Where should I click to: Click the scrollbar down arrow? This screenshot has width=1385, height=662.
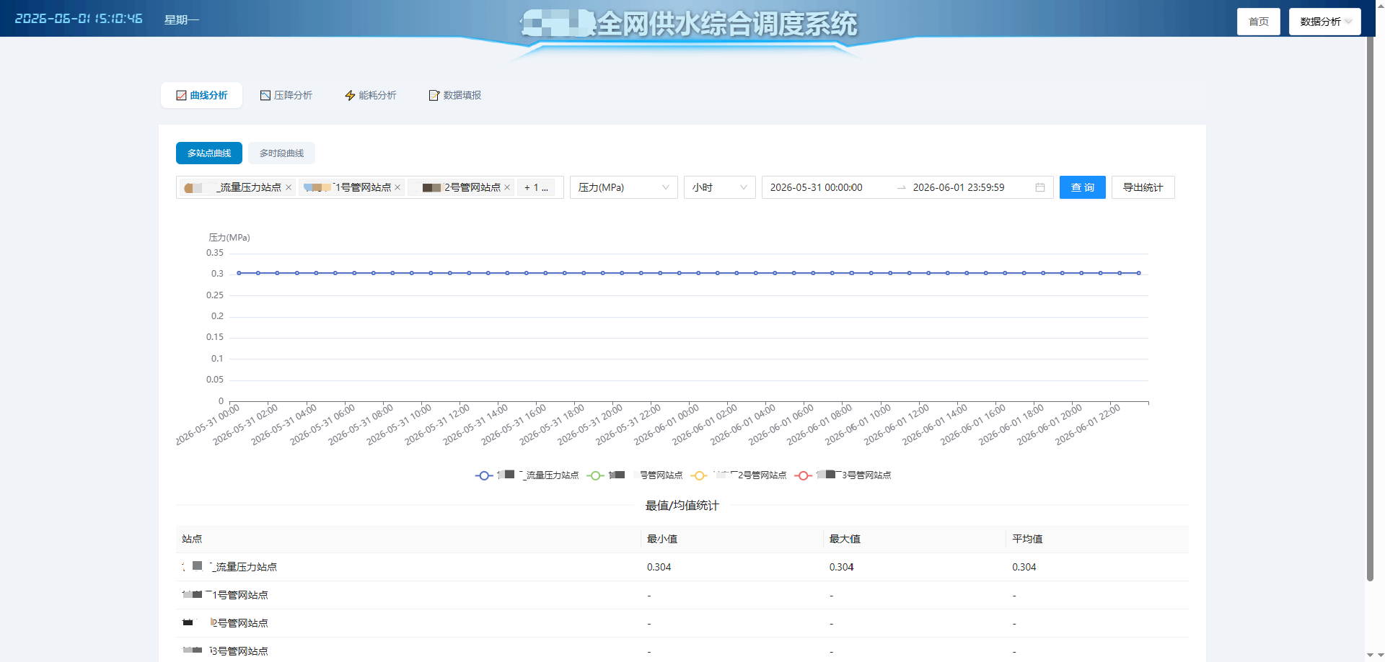(x=1370, y=656)
